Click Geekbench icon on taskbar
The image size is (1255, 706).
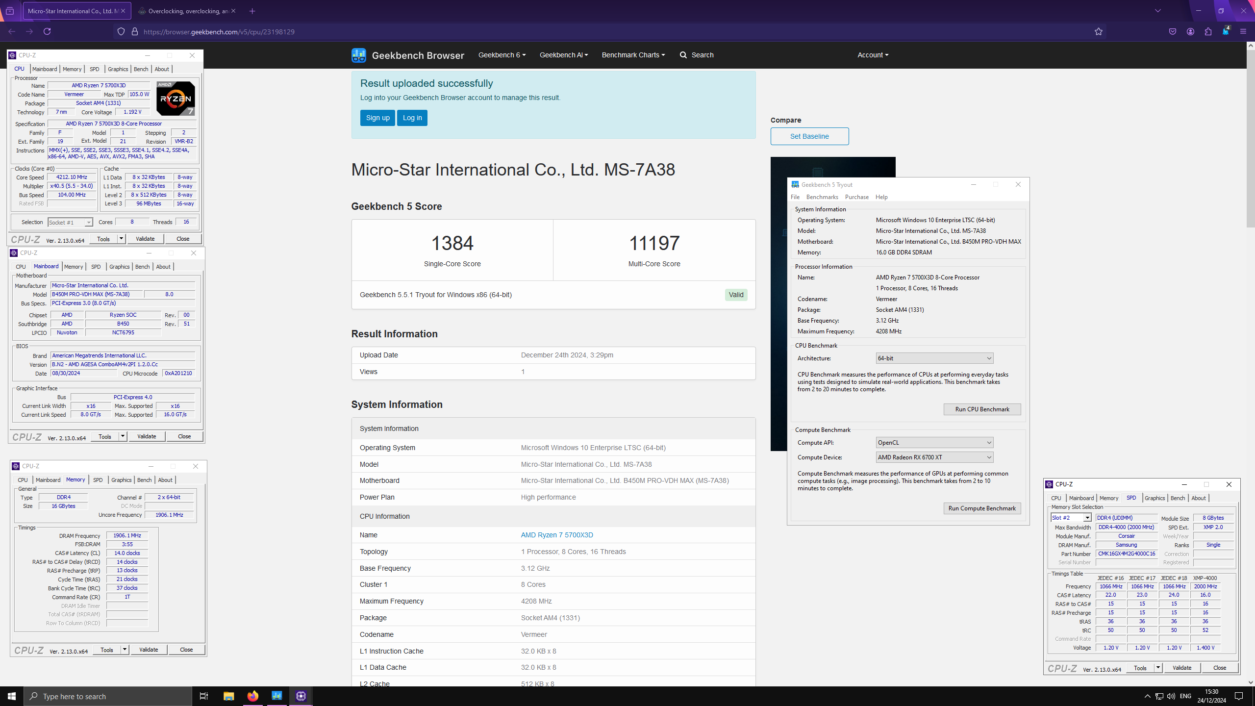[x=277, y=696]
